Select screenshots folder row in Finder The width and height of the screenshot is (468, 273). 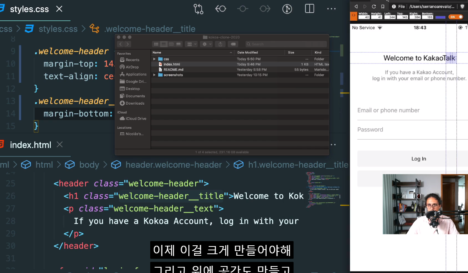point(240,75)
